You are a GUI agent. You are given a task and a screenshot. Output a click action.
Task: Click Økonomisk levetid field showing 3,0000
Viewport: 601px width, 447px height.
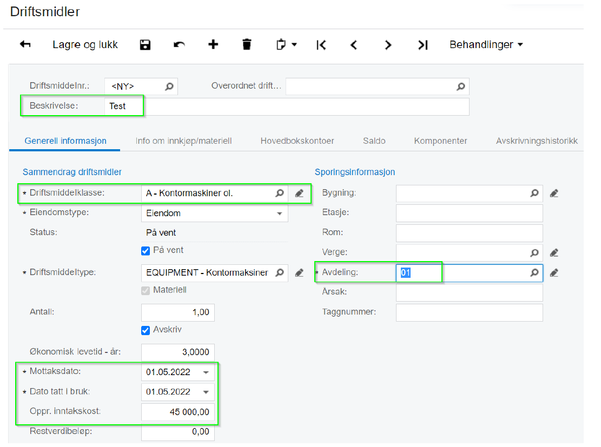coord(178,352)
